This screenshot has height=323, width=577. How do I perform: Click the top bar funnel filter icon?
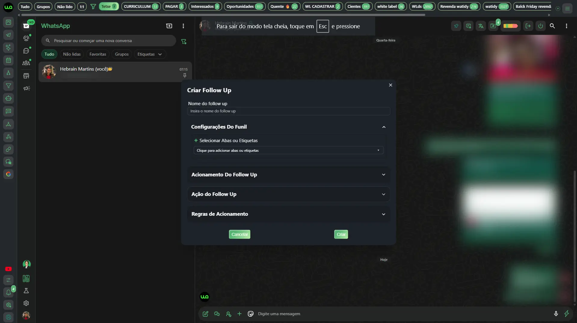93,6
